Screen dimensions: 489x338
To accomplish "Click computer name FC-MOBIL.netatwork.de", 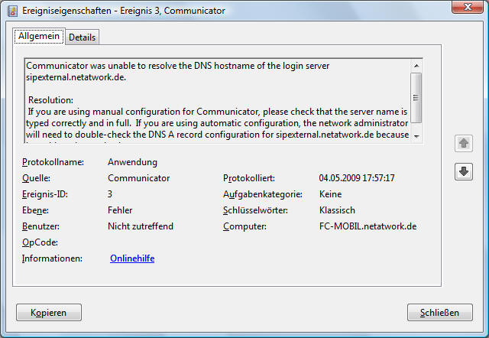I will click(x=368, y=226).
